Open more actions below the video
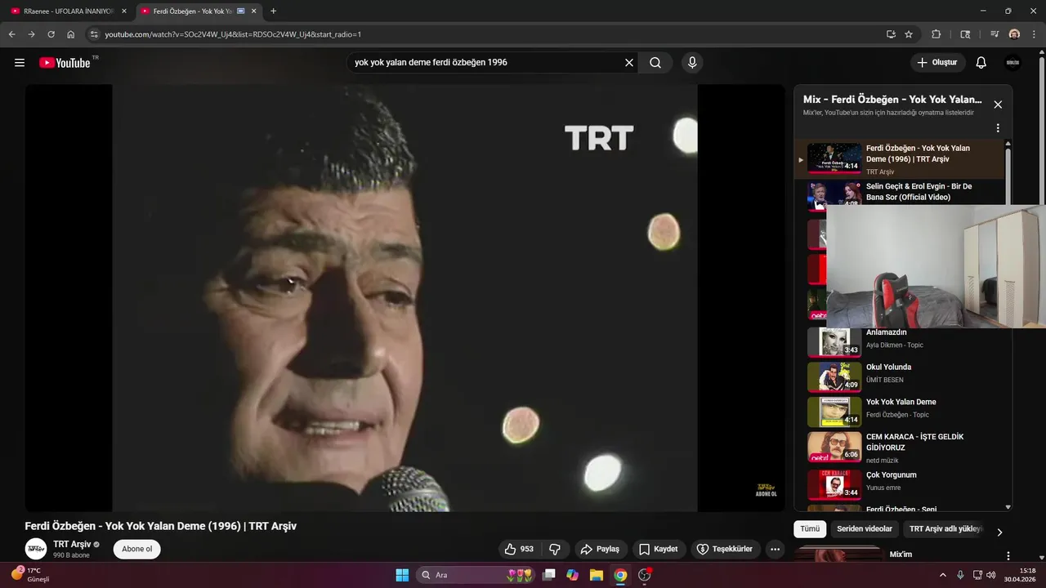This screenshot has height=588, width=1046. click(775, 549)
